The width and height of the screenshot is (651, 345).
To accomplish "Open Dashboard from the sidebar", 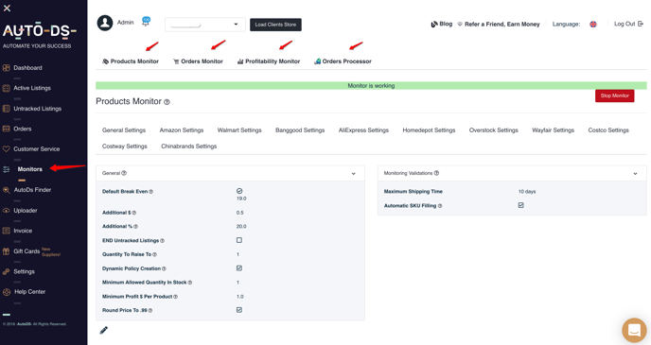I will 27,68.
